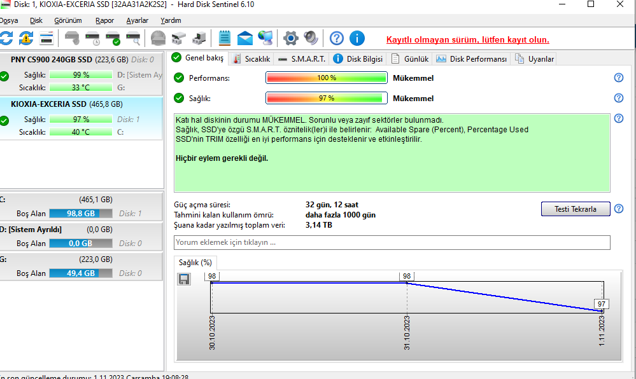Viewport: 636px width, 379px height.
Task: Open the S.M.A.R.T. tab
Action: (302, 59)
